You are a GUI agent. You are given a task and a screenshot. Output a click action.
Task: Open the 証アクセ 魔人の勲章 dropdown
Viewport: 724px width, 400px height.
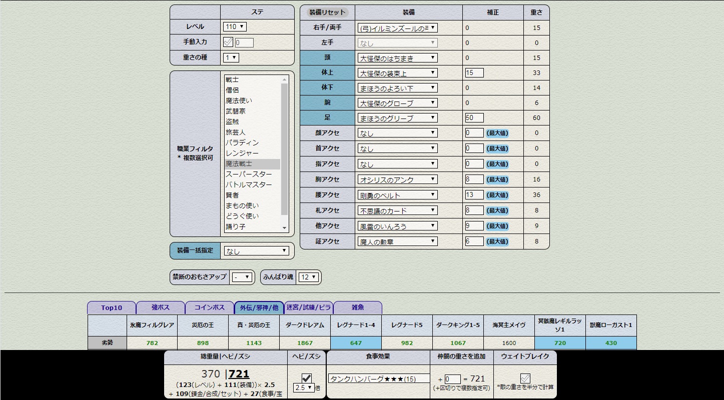[397, 241]
